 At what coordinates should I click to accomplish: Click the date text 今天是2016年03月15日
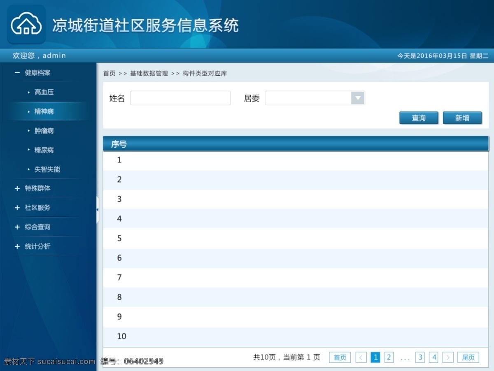432,56
